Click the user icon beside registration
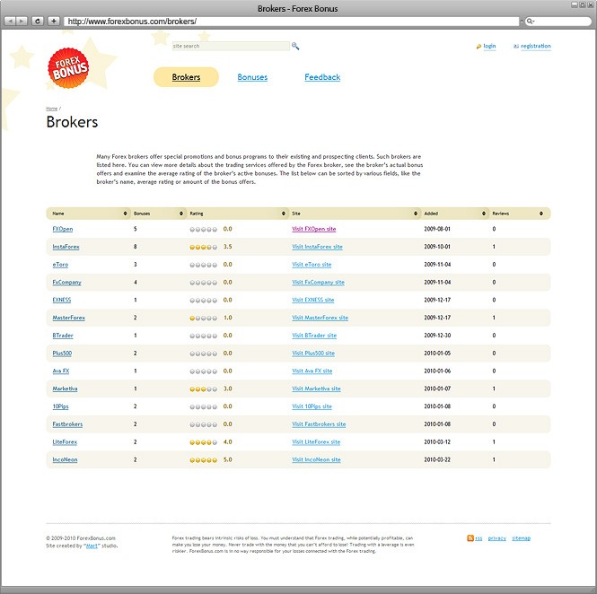Screen dimensions: 597x594 coord(516,47)
